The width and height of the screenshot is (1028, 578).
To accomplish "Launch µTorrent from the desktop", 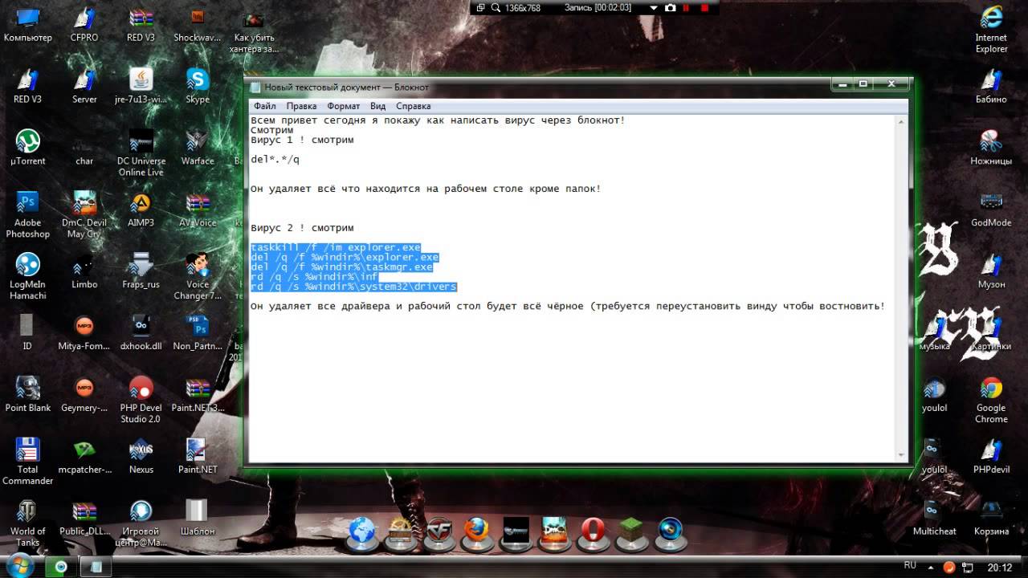I will [27, 149].
